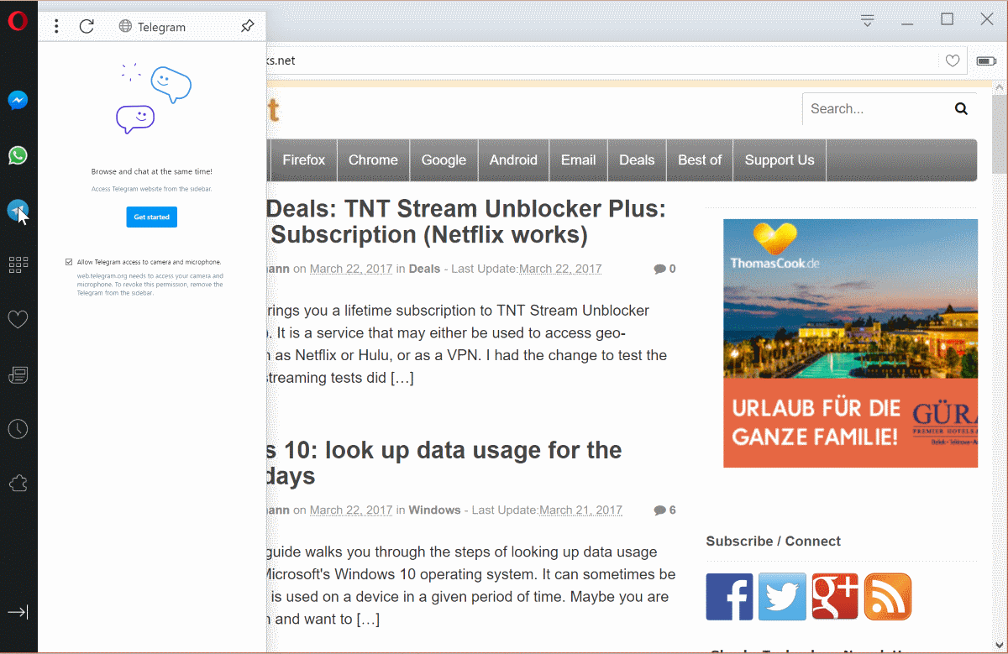Open the 0 comments bubble
The height and width of the screenshot is (654, 1008).
click(x=664, y=269)
